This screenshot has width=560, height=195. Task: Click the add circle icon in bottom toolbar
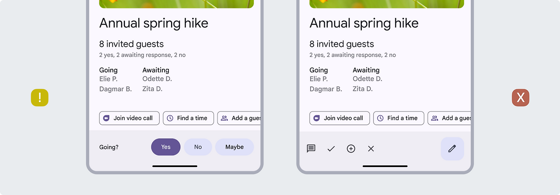click(x=351, y=149)
